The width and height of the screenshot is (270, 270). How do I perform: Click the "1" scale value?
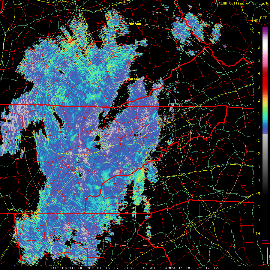259,114
